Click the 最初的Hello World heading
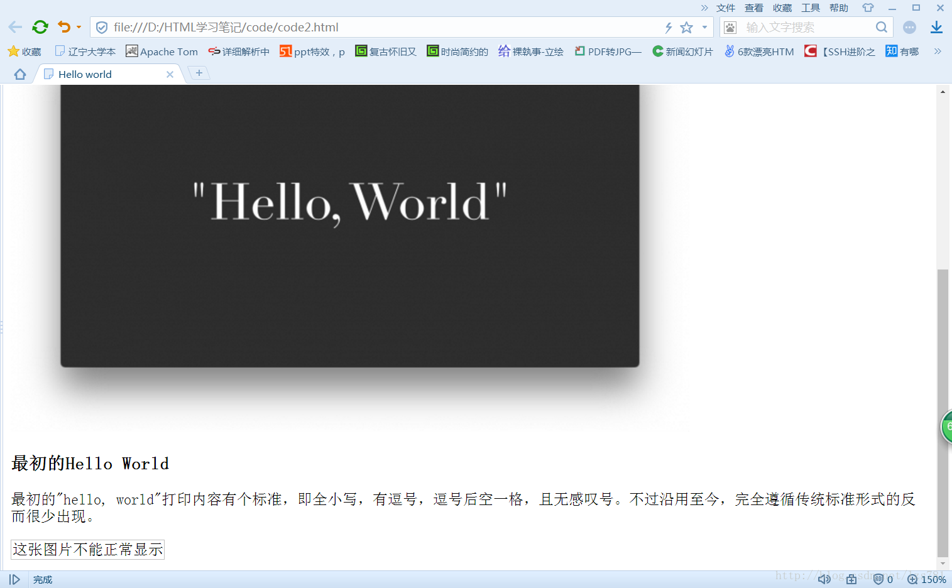 [x=90, y=464]
